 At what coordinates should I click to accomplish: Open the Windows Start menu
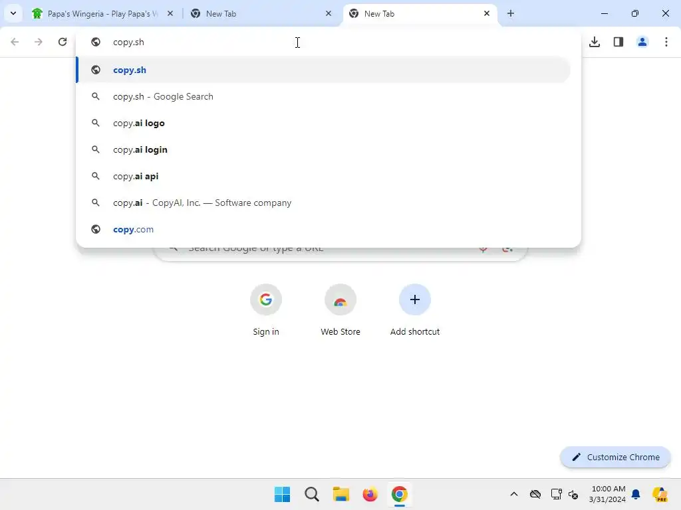coord(282,494)
